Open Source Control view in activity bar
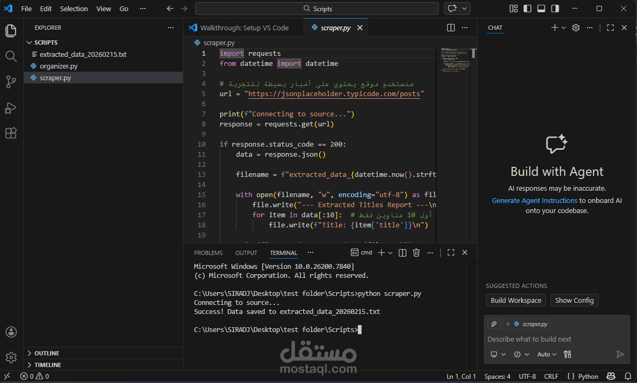Image resolution: width=637 pixels, height=383 pixels. pos(11,82)
